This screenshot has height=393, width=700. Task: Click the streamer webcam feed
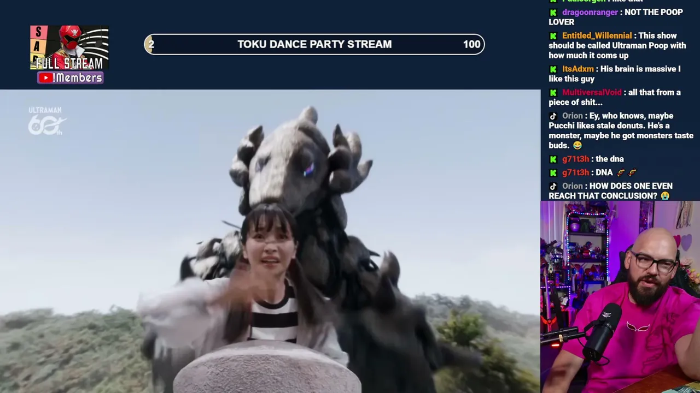click(620, 297)
